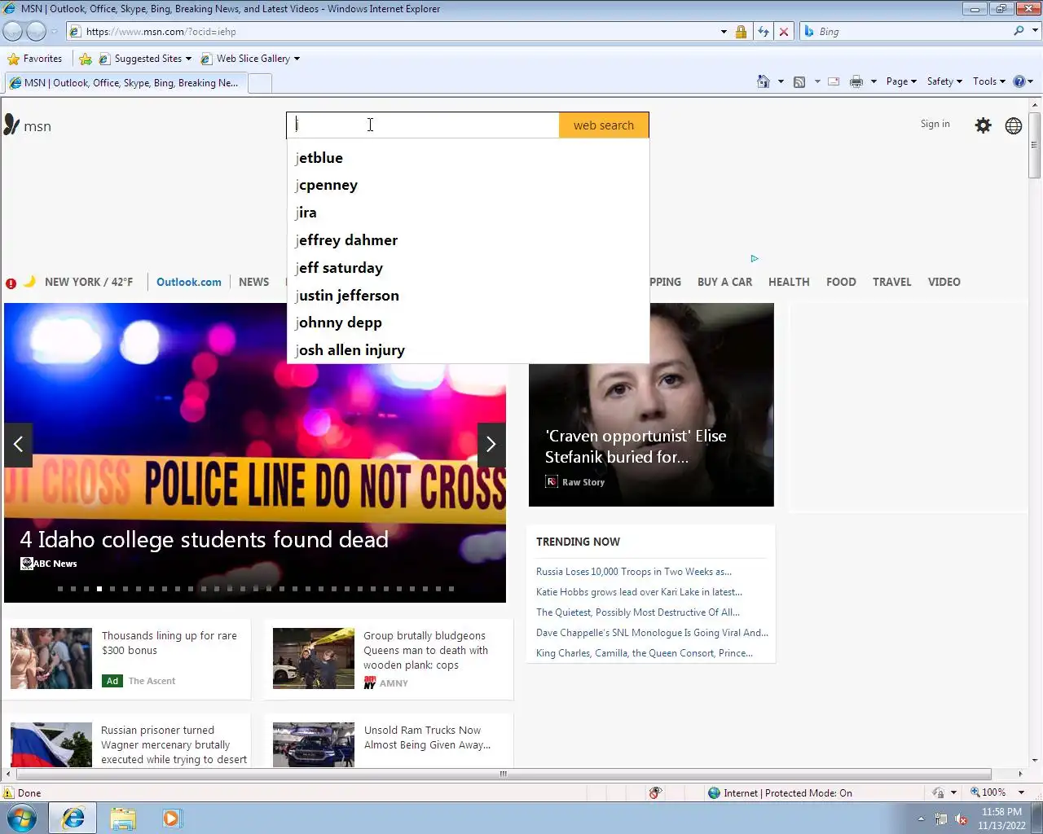Screen dimensions: 1043x834
Task: Click the vertical page scrollbar thumb
Action: click(1035, 145)
